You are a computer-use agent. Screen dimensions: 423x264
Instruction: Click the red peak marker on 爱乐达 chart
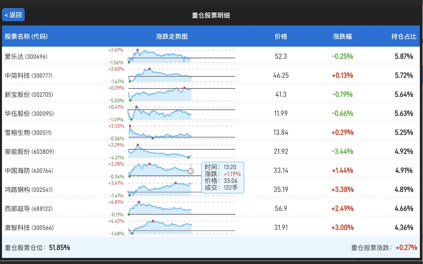138,49
